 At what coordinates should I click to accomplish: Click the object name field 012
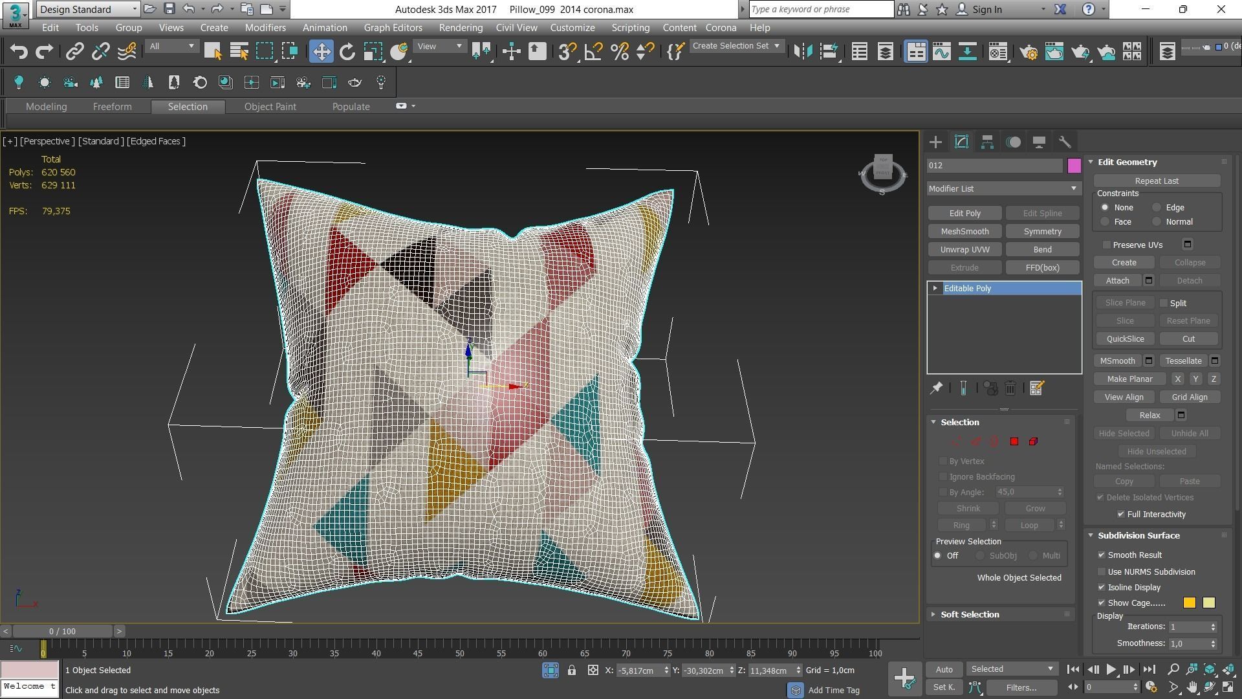(x=994, y=166)
